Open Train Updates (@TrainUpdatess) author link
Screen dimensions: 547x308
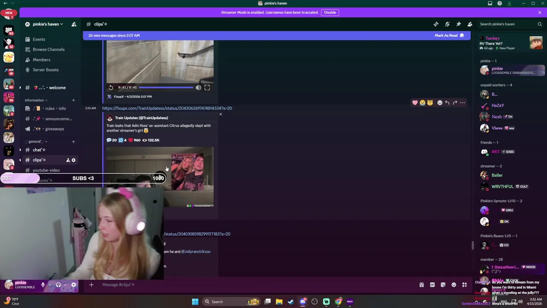click(141, 118)
